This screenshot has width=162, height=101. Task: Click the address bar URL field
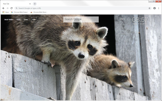(x=83, y=8)
